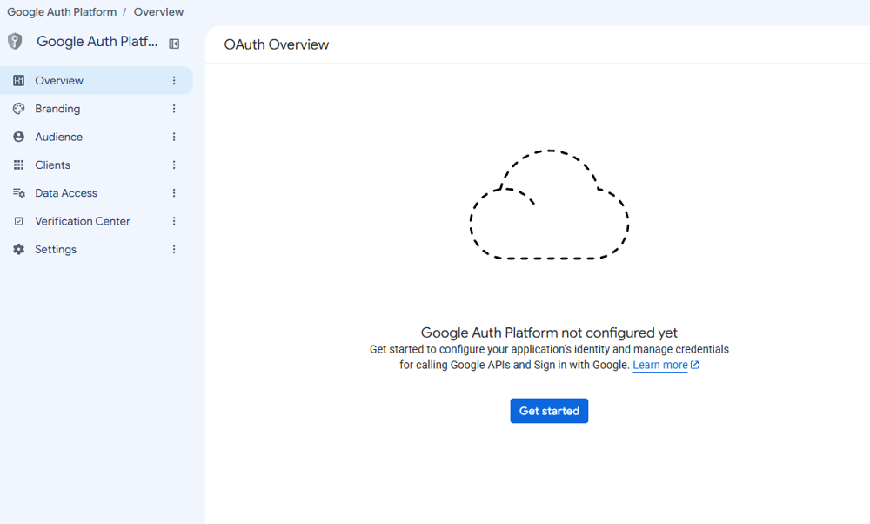Select the Overview navigation item
This screenshot has width=870, height=524.
[x=96, y=80]
